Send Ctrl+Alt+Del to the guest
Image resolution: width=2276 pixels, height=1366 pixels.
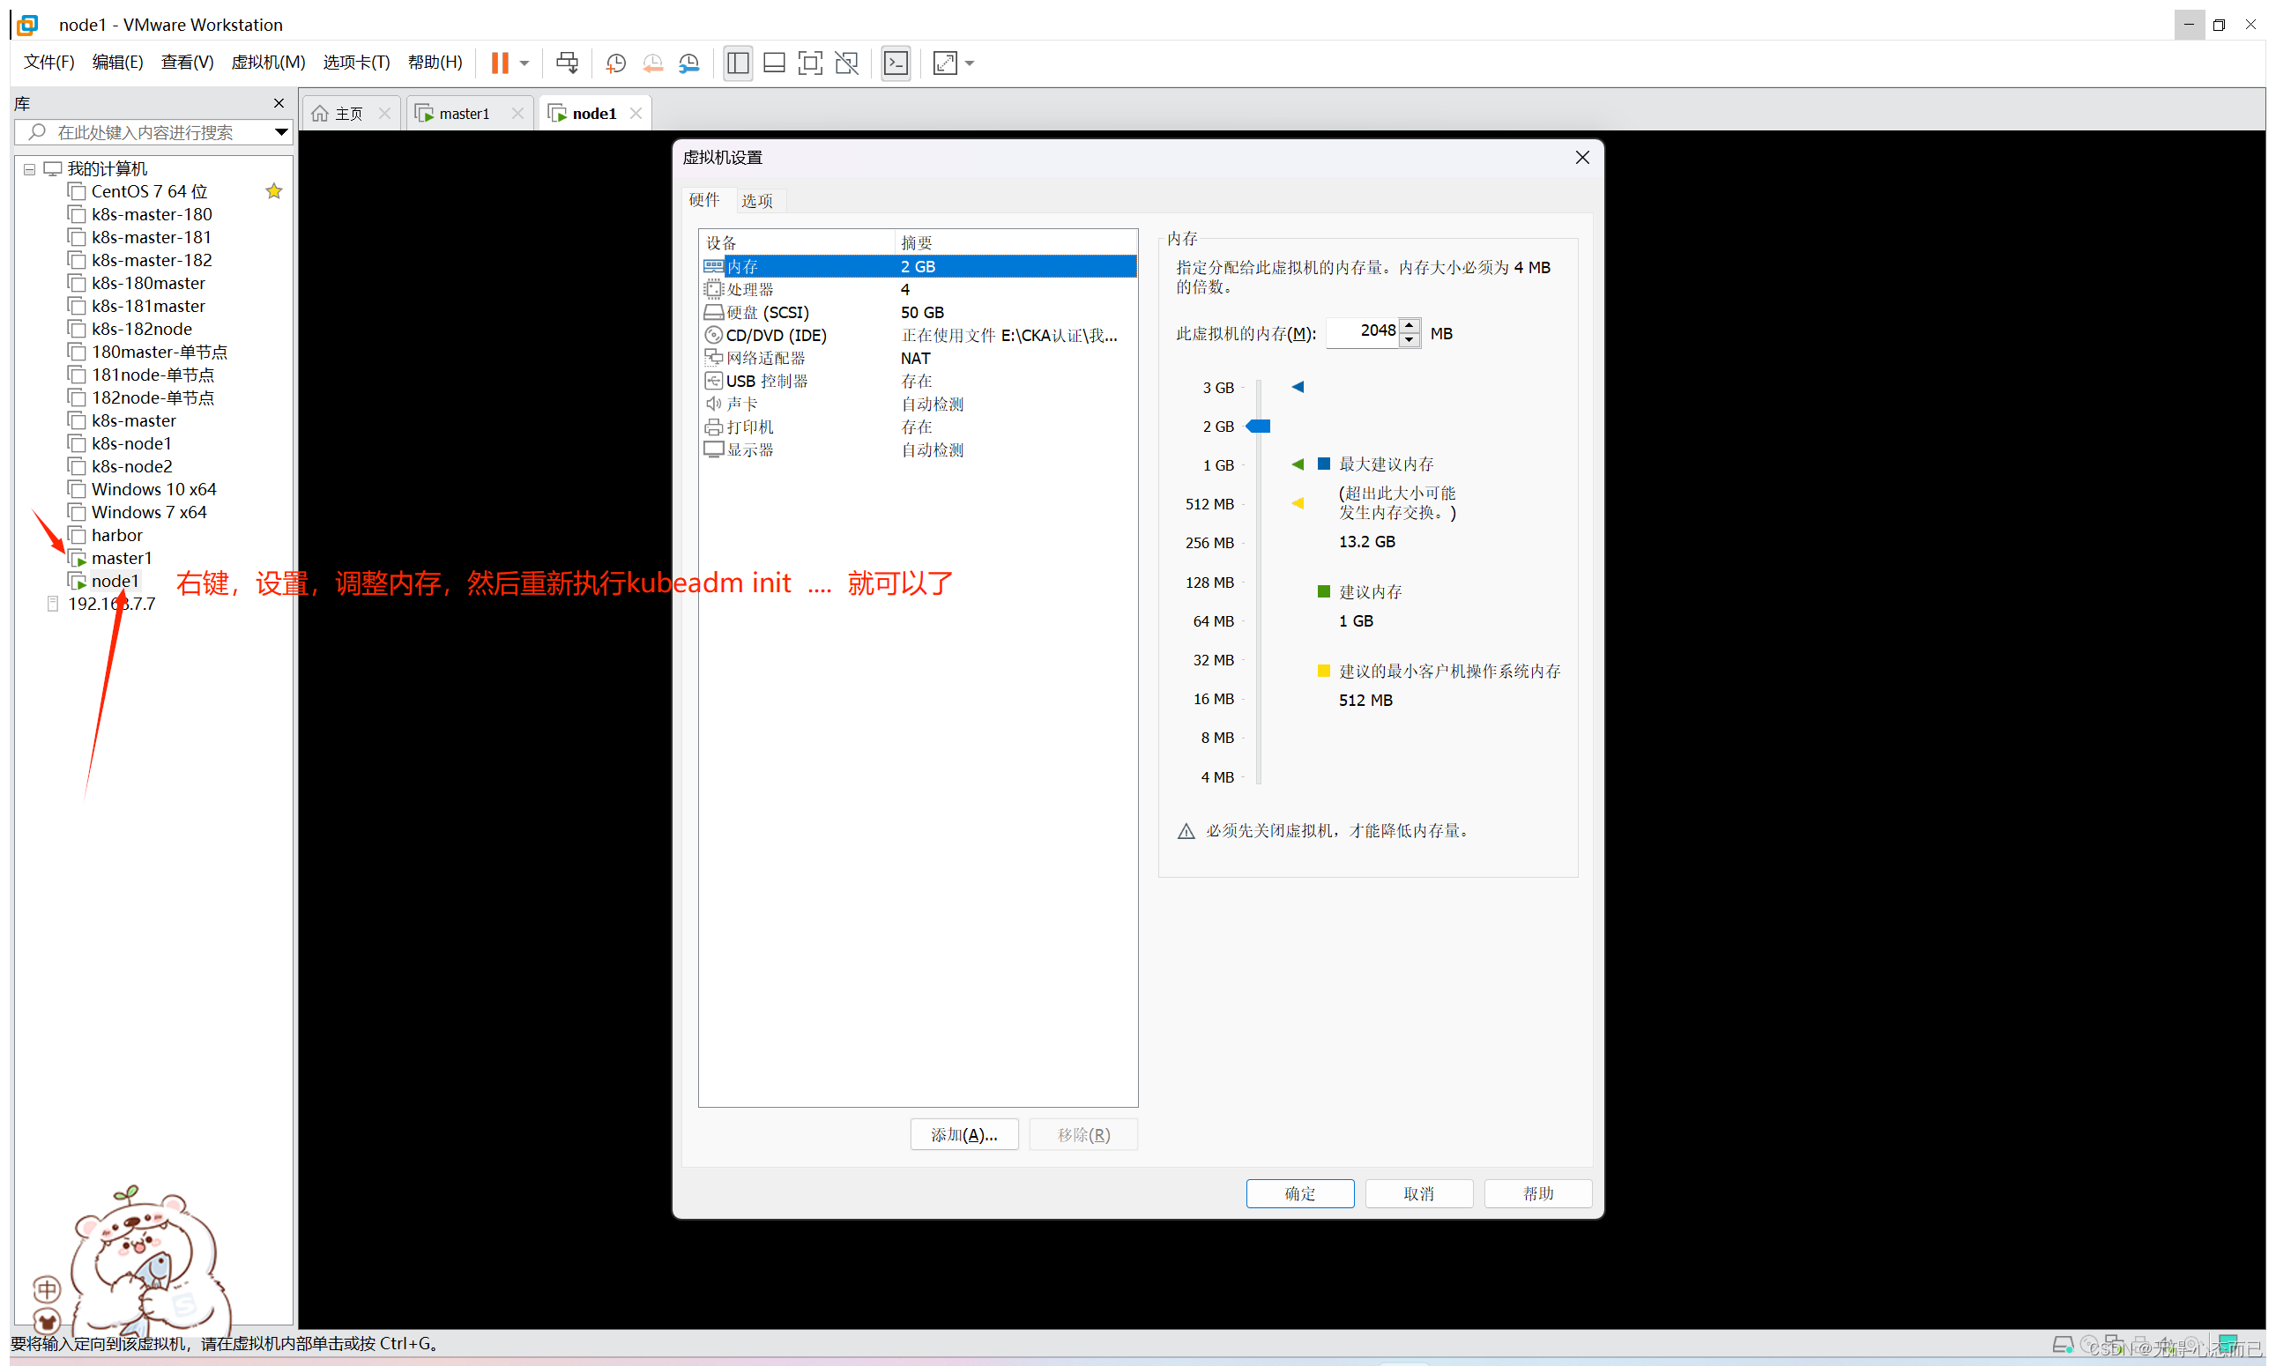568,63
